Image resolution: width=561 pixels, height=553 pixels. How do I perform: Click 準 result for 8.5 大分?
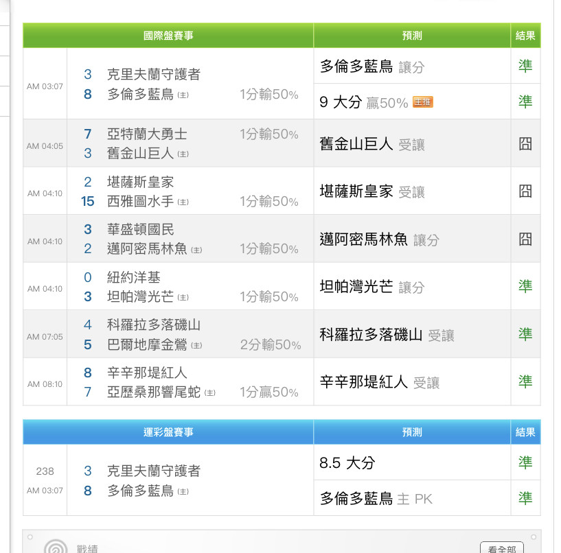pos(525,462)
